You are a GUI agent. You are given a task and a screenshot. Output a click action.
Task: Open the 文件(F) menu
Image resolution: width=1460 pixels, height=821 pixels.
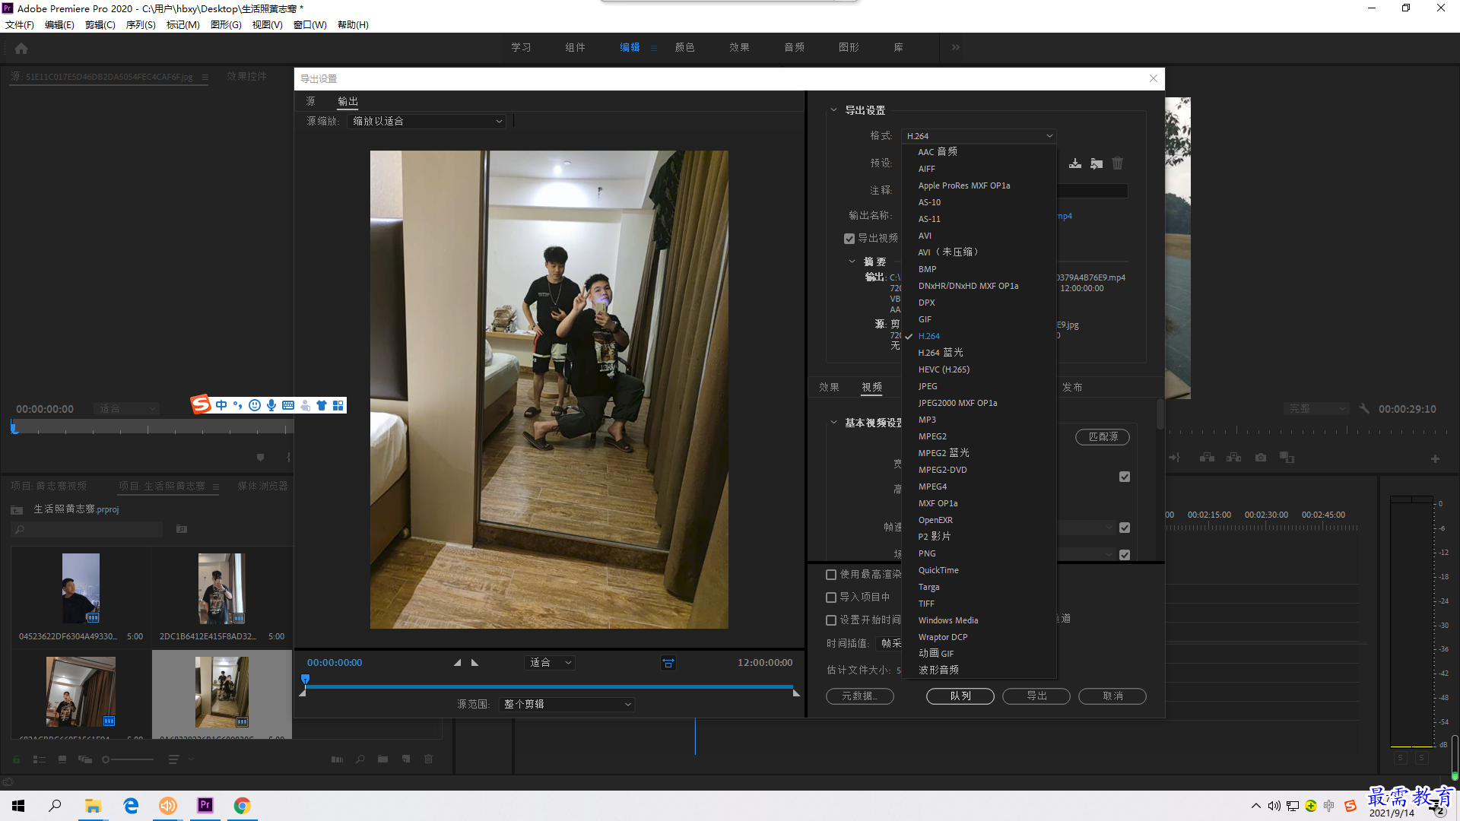(x=20, y=25)
